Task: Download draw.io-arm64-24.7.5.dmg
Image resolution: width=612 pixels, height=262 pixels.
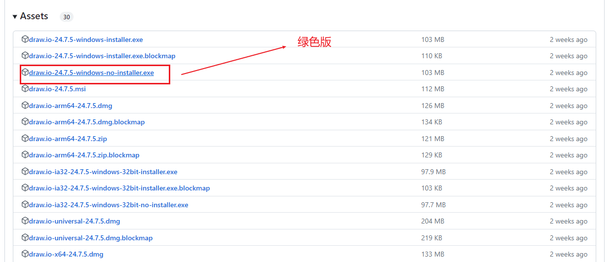Action: (71, 106)
